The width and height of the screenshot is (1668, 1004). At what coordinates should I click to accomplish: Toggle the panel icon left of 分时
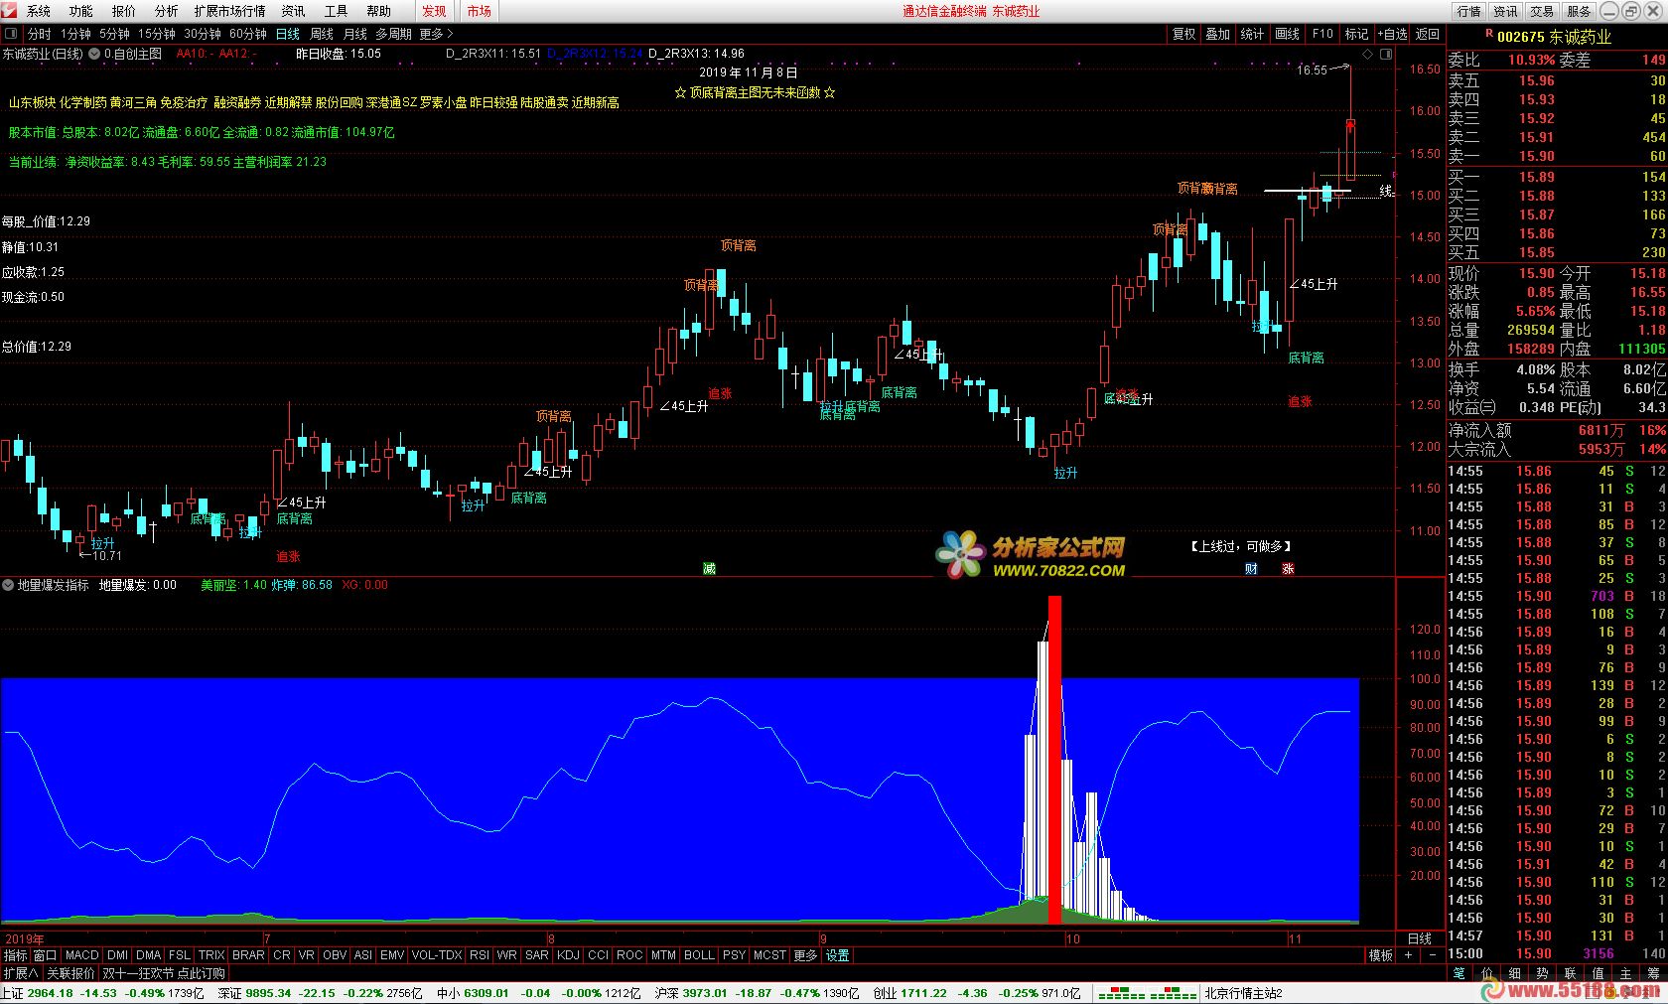coord(11,34)
